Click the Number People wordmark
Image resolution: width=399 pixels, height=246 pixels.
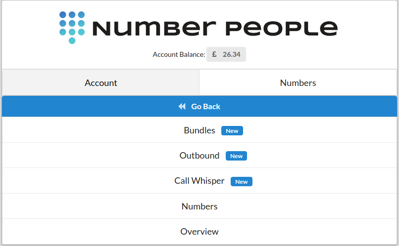pyautogui.click(x=215, y=28)
